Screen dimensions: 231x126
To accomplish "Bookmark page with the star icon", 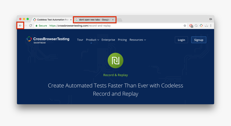I will tap(185, 26).
